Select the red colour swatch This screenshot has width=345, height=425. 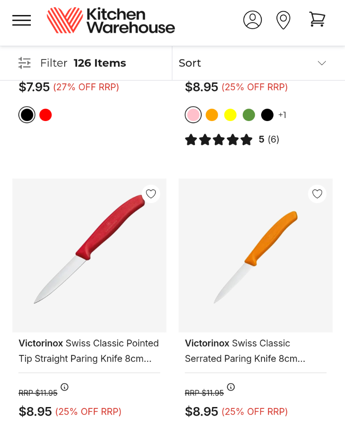click(x=45, y=115)
